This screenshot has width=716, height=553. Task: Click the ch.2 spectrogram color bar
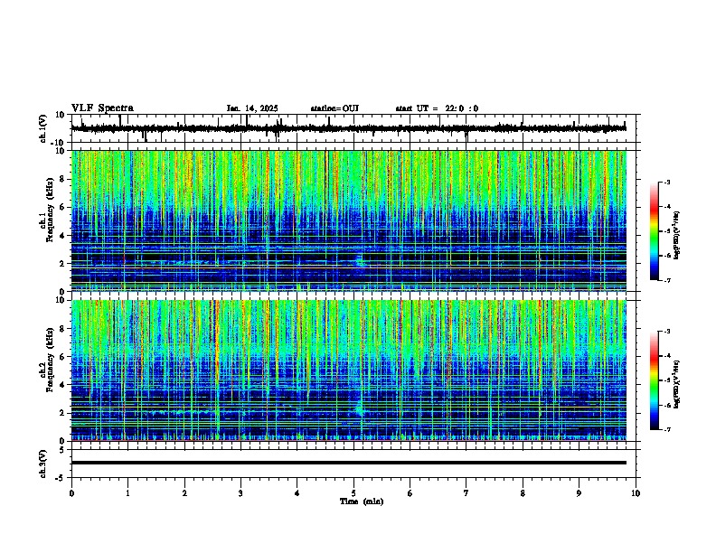654,380
